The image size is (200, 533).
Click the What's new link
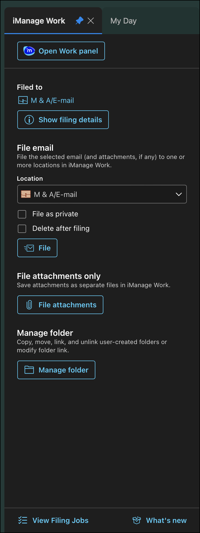pos(166,520)
